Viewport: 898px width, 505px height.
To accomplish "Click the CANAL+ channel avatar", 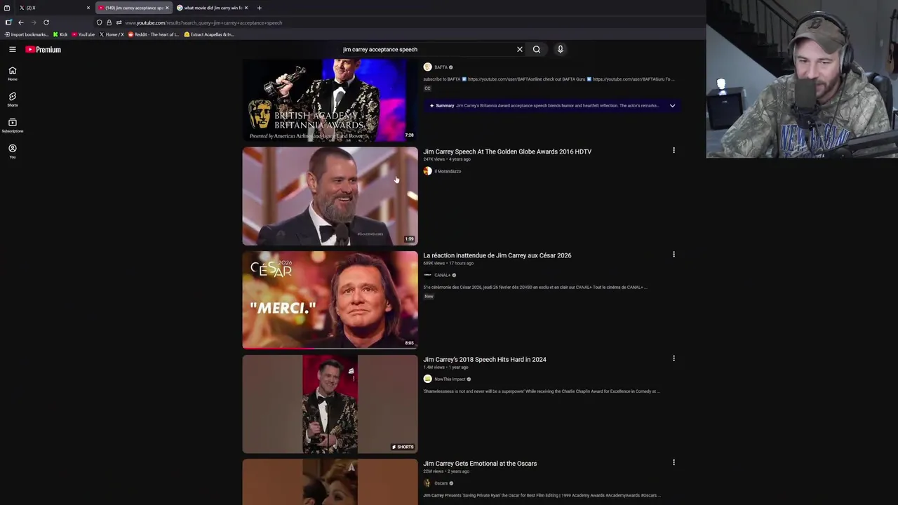I will [x=427, y=275].
